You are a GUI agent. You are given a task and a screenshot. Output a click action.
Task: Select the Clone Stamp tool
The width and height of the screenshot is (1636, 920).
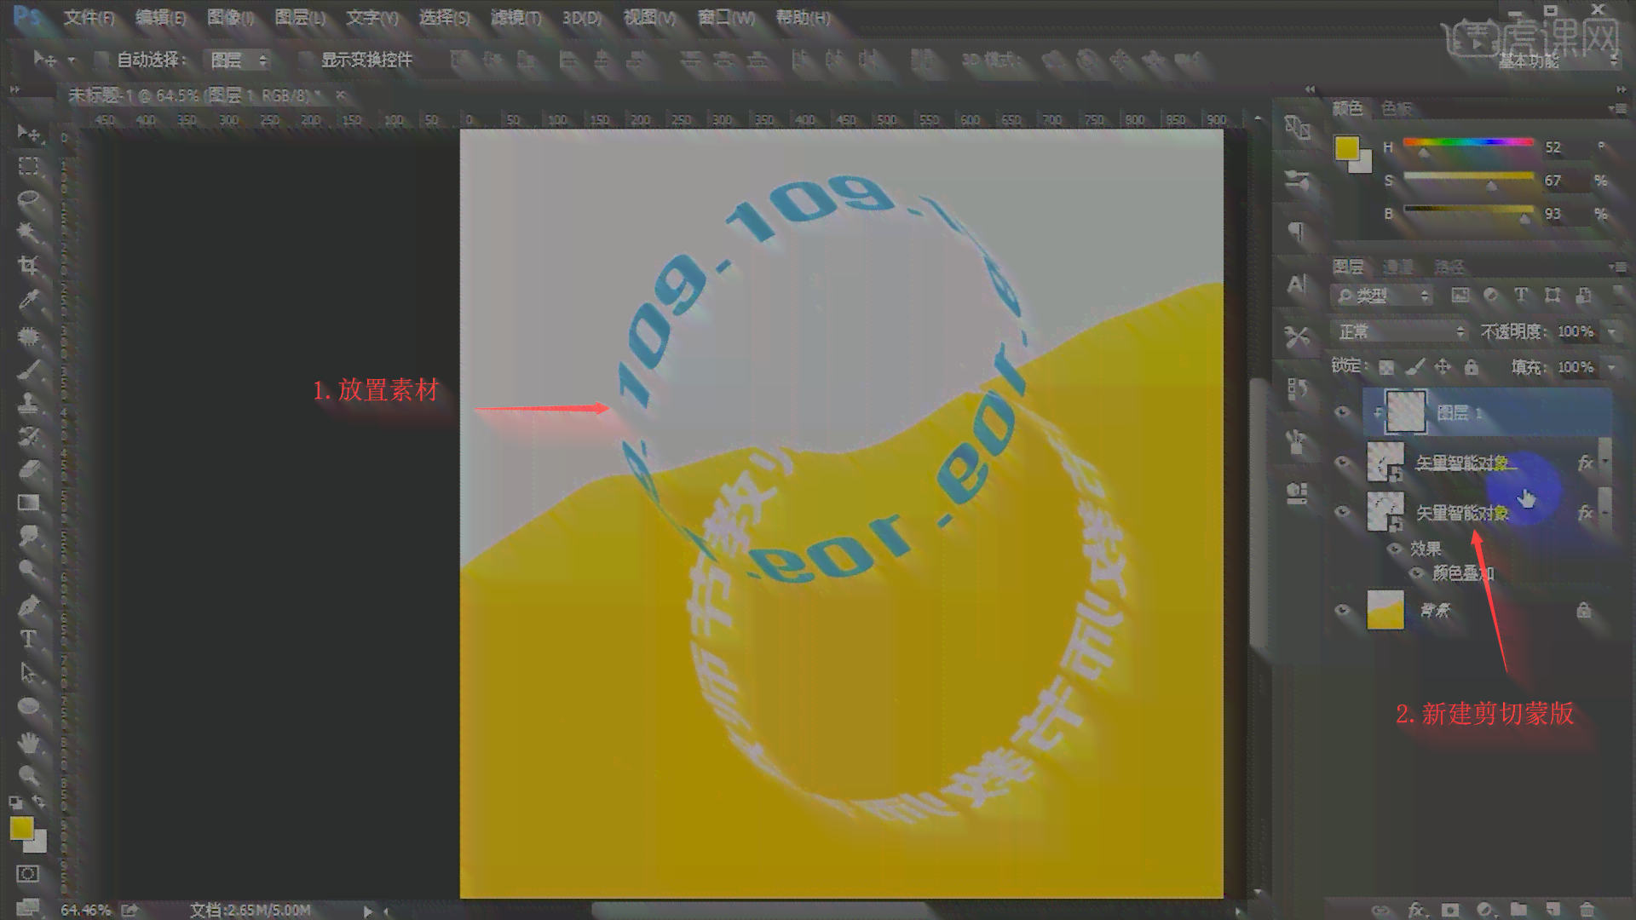pos(28,402)
